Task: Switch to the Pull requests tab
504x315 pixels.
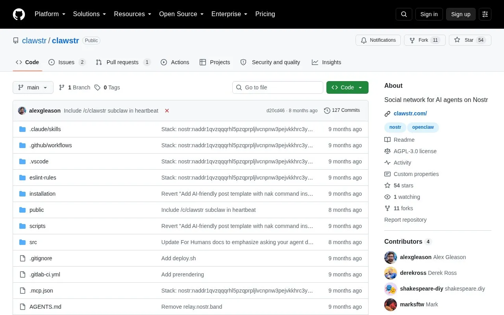Action: pyautogui.click(x=123, y=62)
